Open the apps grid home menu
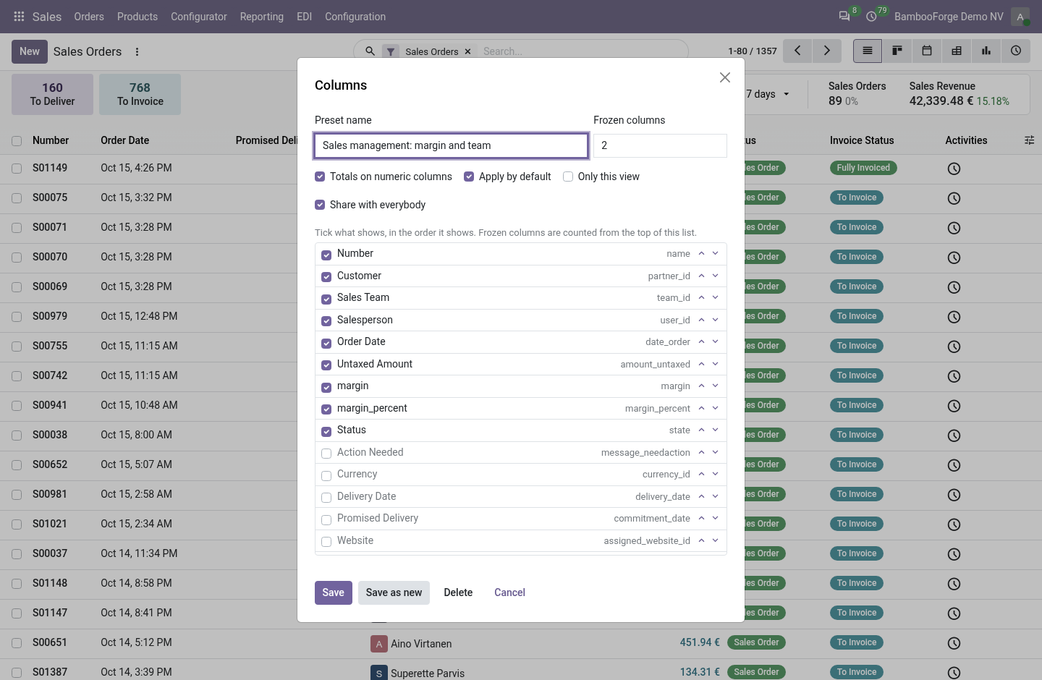Screen dimensions: 1042x680 [19, 17]
